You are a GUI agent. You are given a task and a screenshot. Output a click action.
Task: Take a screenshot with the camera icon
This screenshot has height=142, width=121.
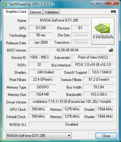[113, 12]
